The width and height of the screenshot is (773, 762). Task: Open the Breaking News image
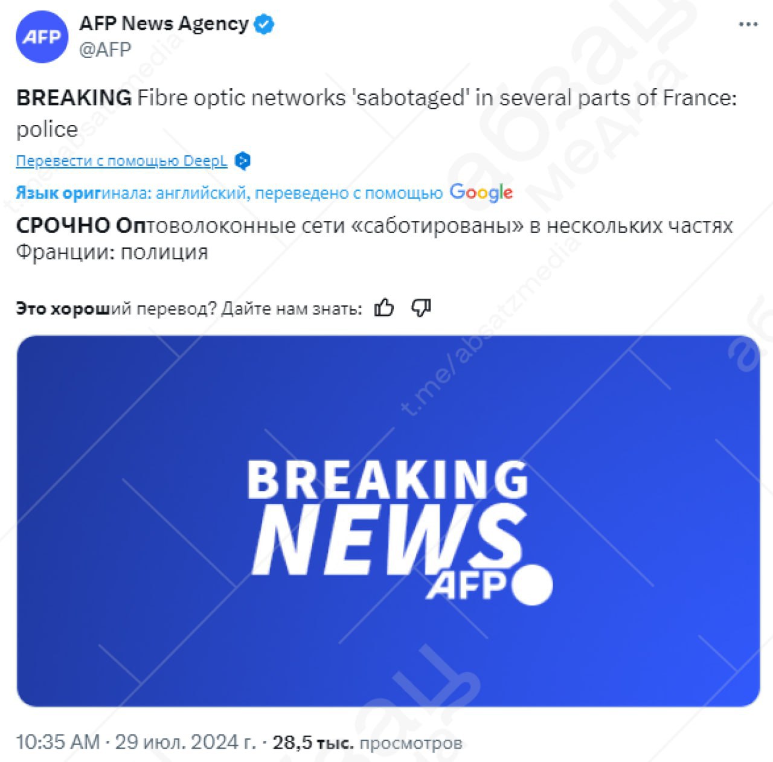388,521
